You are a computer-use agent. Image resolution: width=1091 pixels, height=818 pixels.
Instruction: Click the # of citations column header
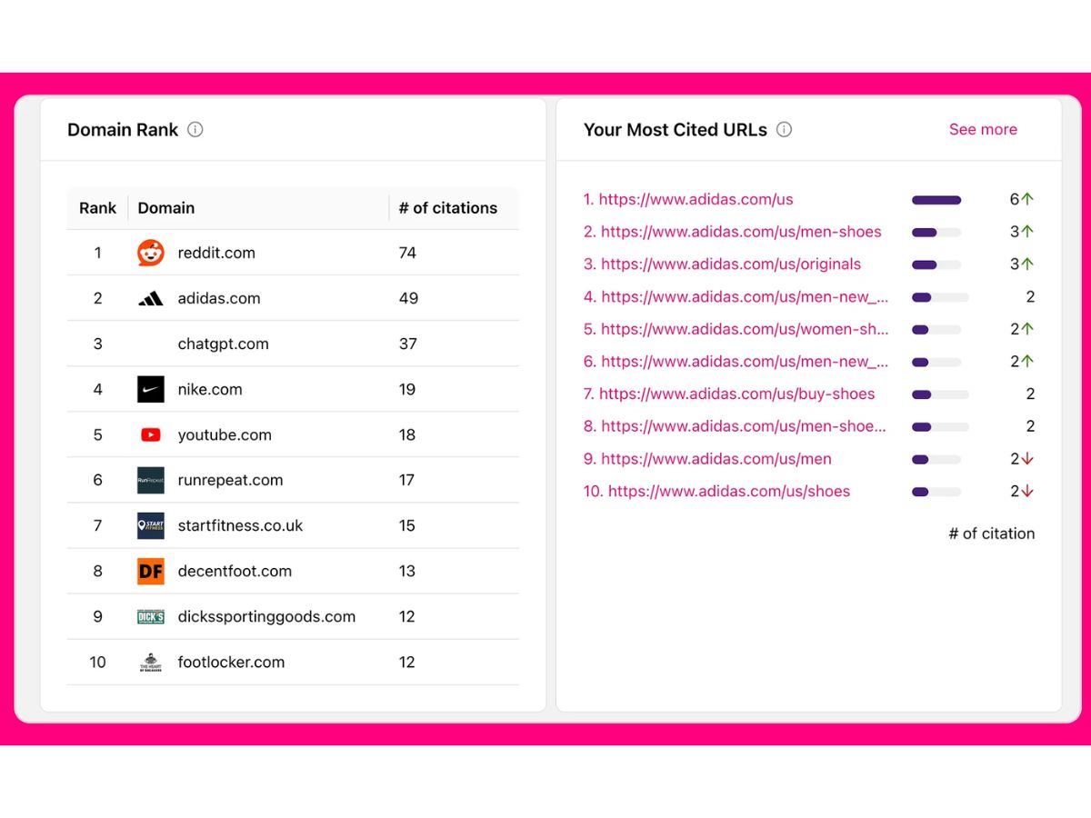click(x=448, y=208)
